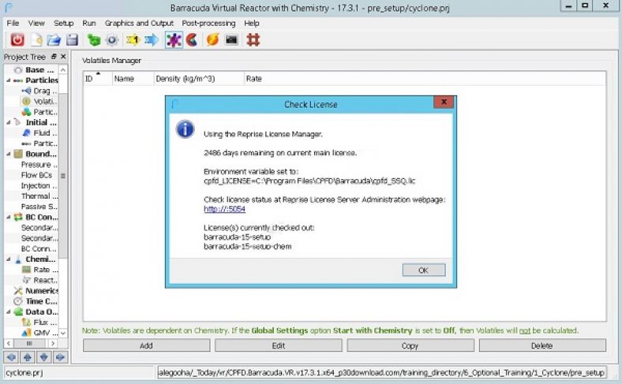Click the Delete button in Volatiles Manager
Image resolution: width=622 pixels, height=384 pixels.
click(542, 345)
